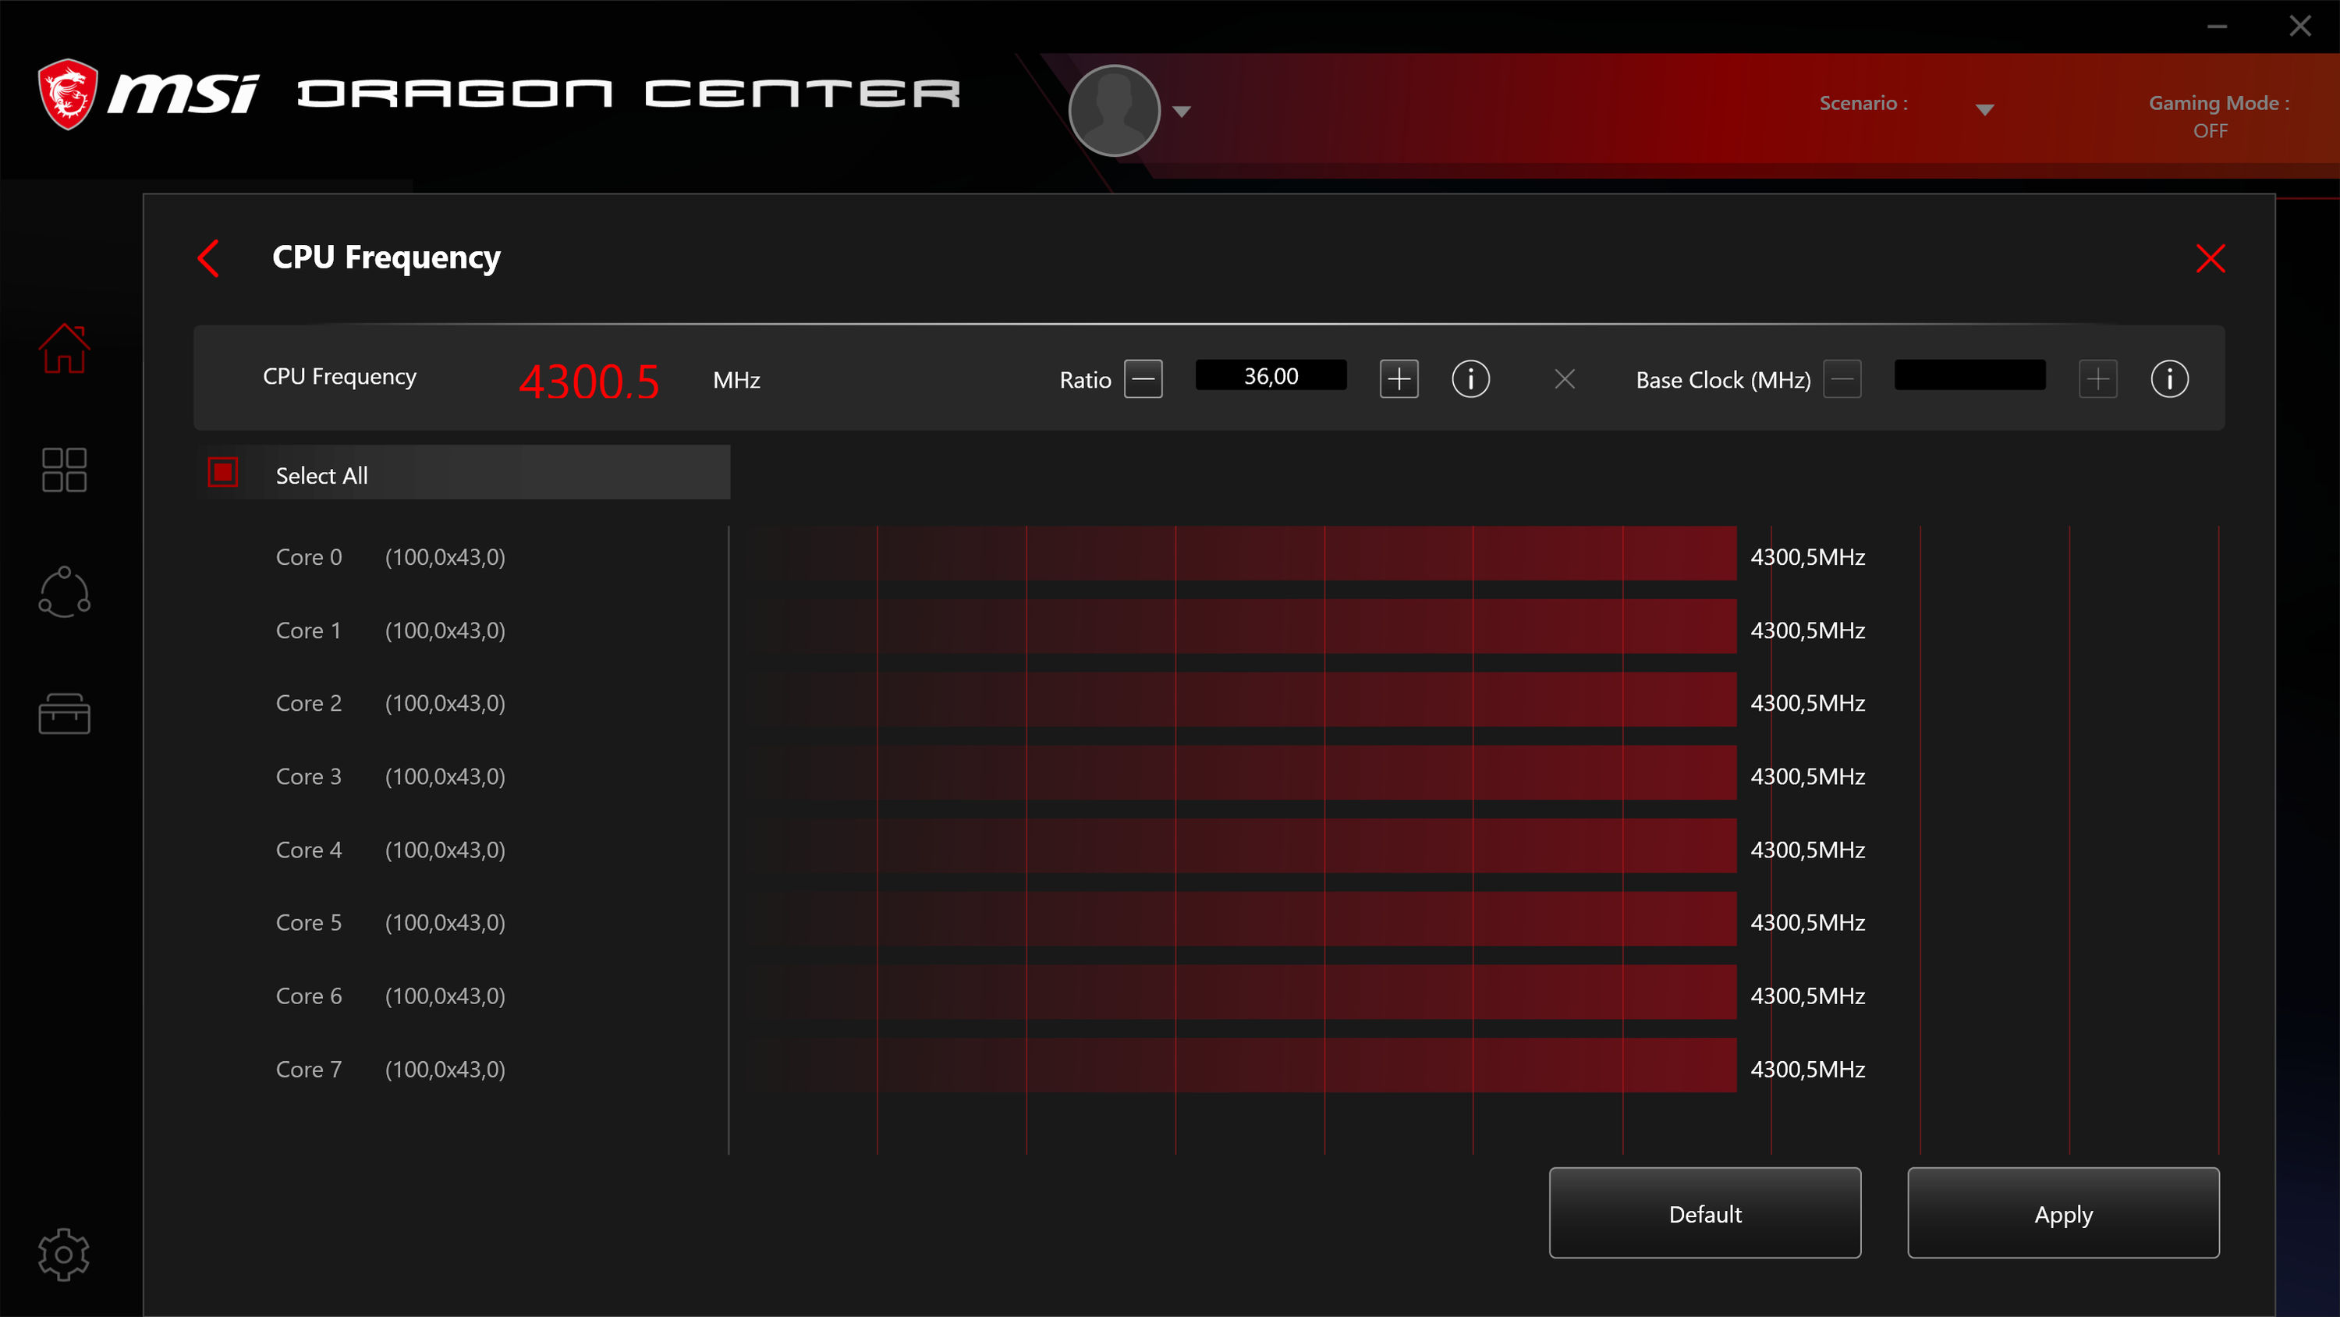
Task: Click the Ratio value field 36,00
Action: point(1270,376)
